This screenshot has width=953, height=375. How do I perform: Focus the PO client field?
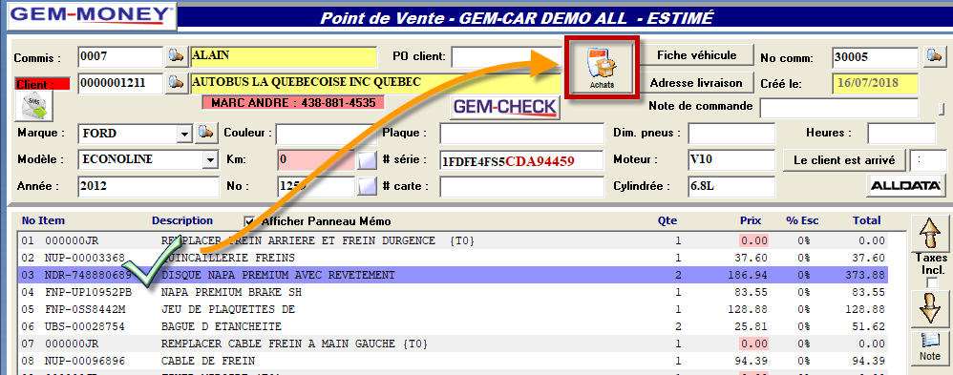pos(506,57)
